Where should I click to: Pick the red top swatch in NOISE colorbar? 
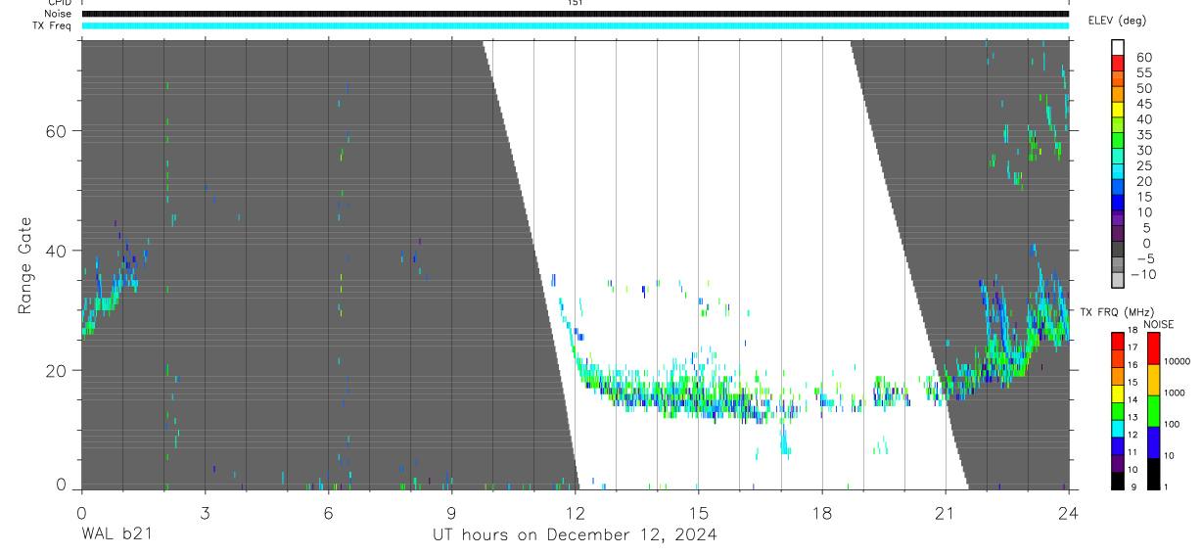[x=1153, y=348]
